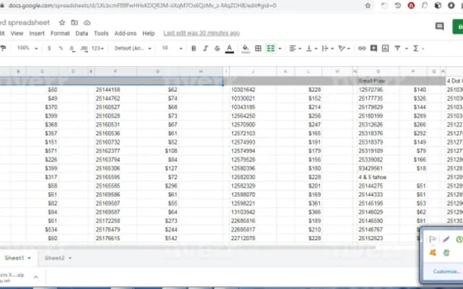Click Last edit was 30 minutes ago link

click(202, 33)
